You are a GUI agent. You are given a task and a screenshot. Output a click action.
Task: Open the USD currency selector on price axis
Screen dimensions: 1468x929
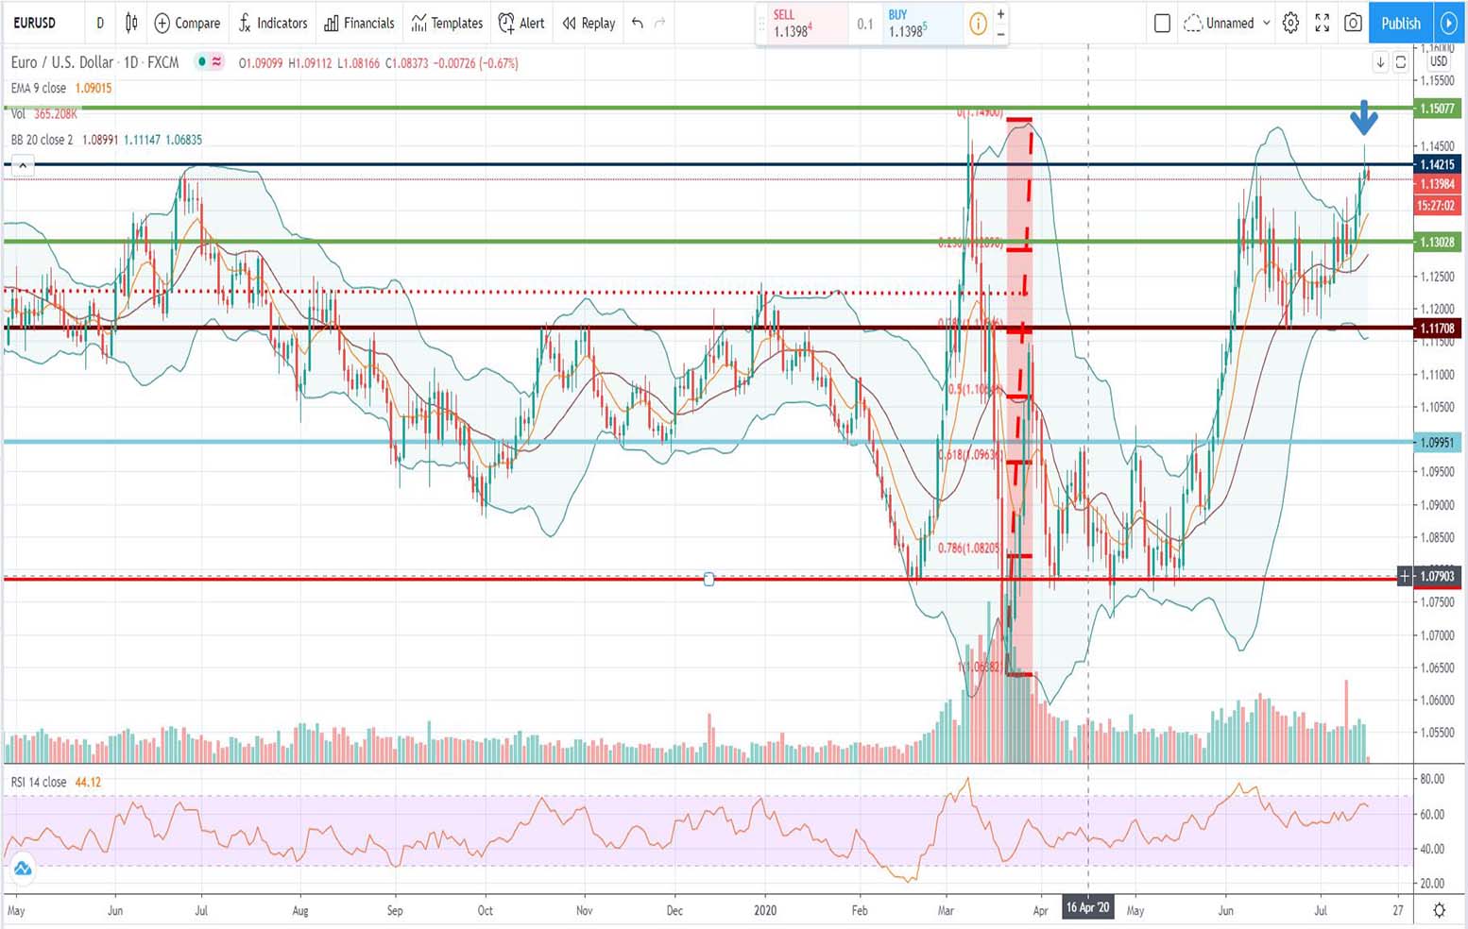pyautogui.click(x=1438, y=61)
